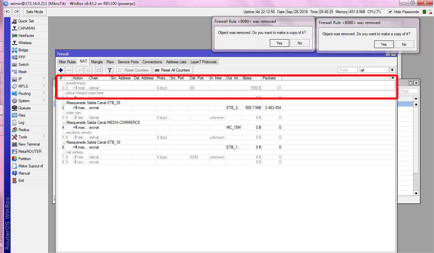
Task: Select the 'Masquerade Salida Canal MEDIA COMMERCE' comment row
Action: coord(226,123)
